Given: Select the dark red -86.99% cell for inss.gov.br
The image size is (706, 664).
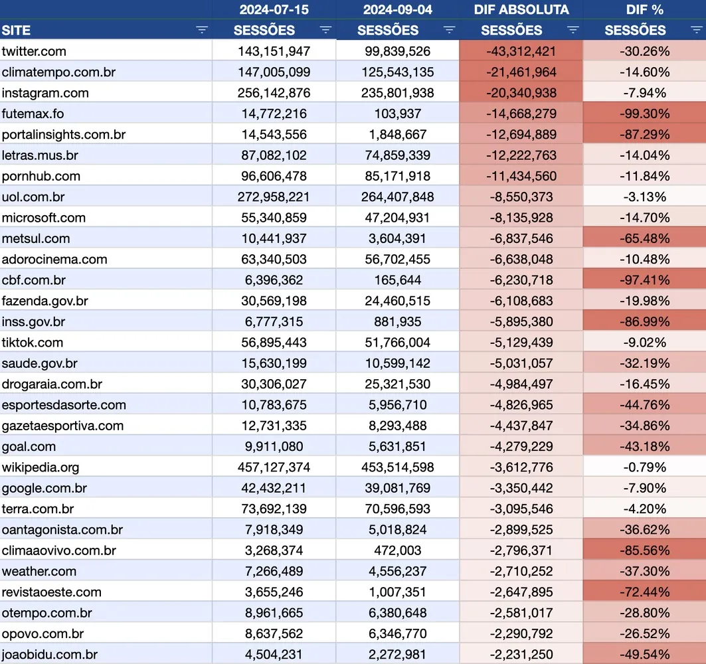Looking at the screenshot, I should (x=644, y=321).
